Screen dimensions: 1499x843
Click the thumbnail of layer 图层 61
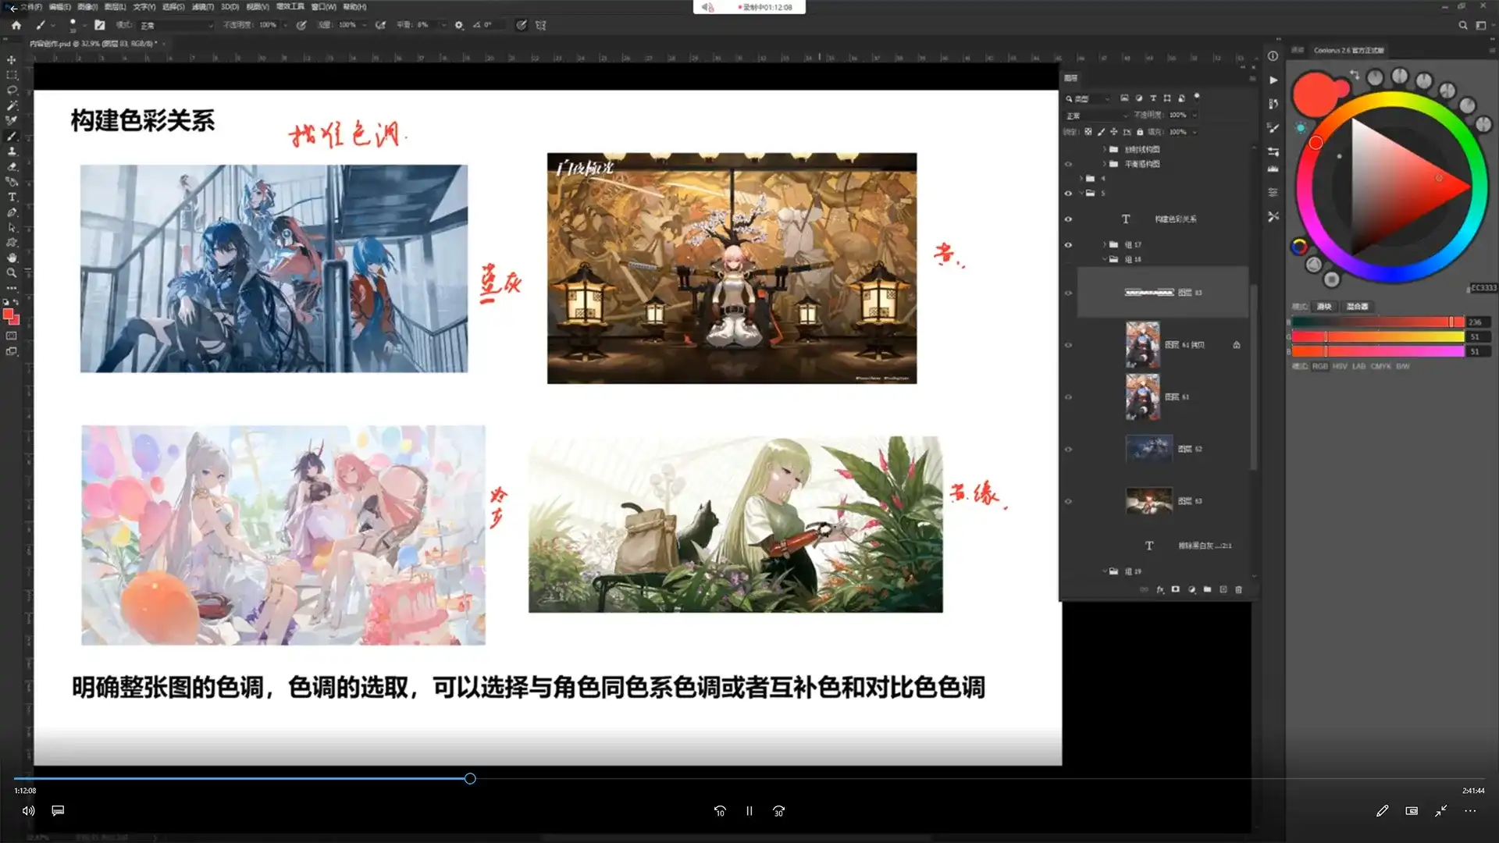click(x=1142, y=397)
